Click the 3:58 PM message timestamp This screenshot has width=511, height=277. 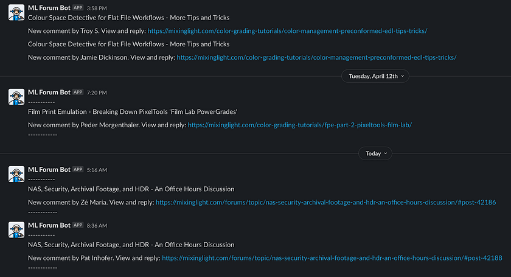click(x=97, y=8)
